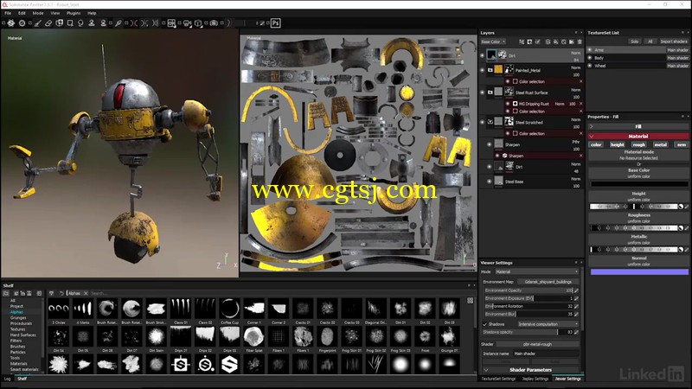
Task: Remove the MG Dripping Rust effect
Action: (x=580, y=104)
